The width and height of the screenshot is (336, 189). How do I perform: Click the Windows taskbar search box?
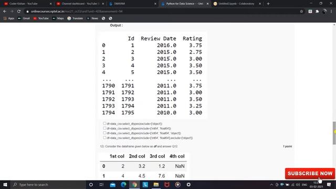point(48,184)
